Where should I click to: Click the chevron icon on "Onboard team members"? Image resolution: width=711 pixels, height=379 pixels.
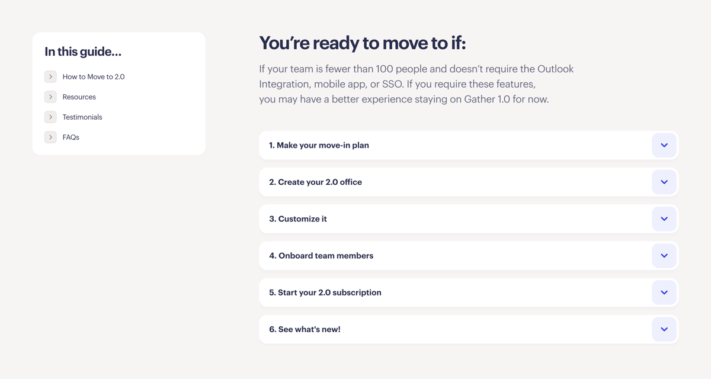664,256
